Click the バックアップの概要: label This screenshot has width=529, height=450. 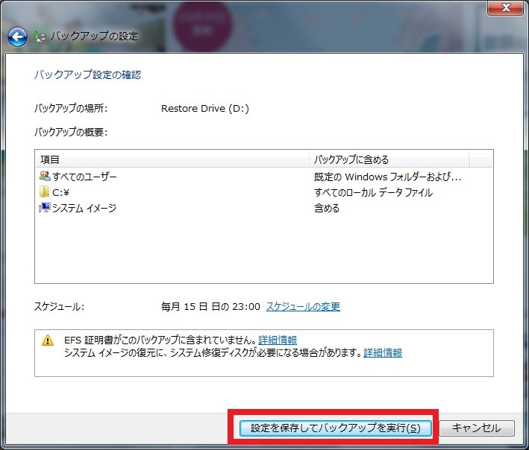[71, 132]
